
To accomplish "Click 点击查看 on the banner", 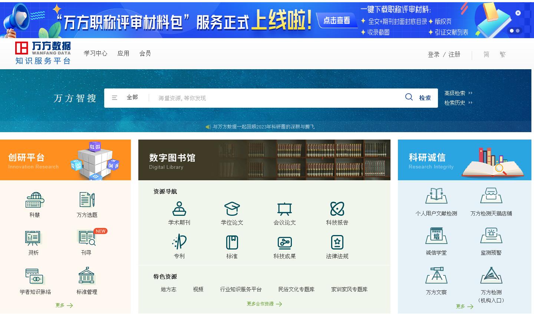I will coord(337,21).
